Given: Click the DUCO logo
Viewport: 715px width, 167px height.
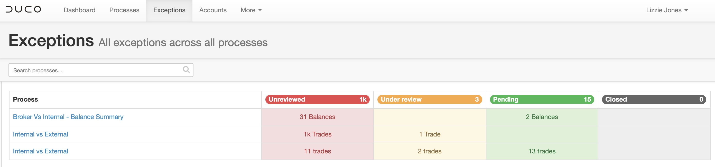Looking at the screenshot, I should pyautogui.click(x=23, y=9).
